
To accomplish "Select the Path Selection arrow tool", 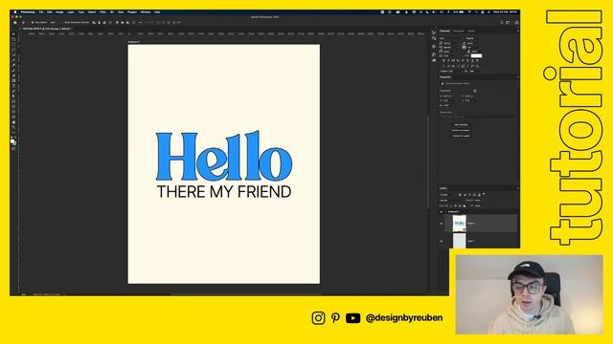I will click(x=13, y=96).
